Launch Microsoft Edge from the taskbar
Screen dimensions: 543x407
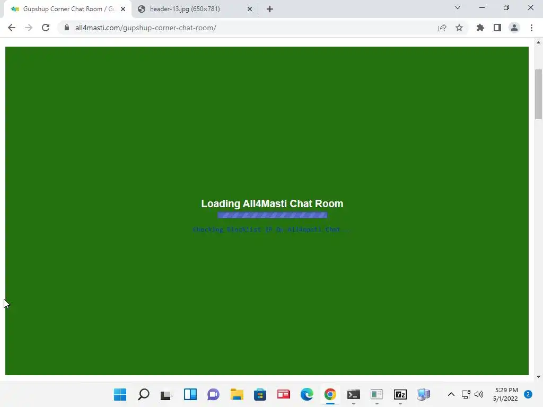307,394
